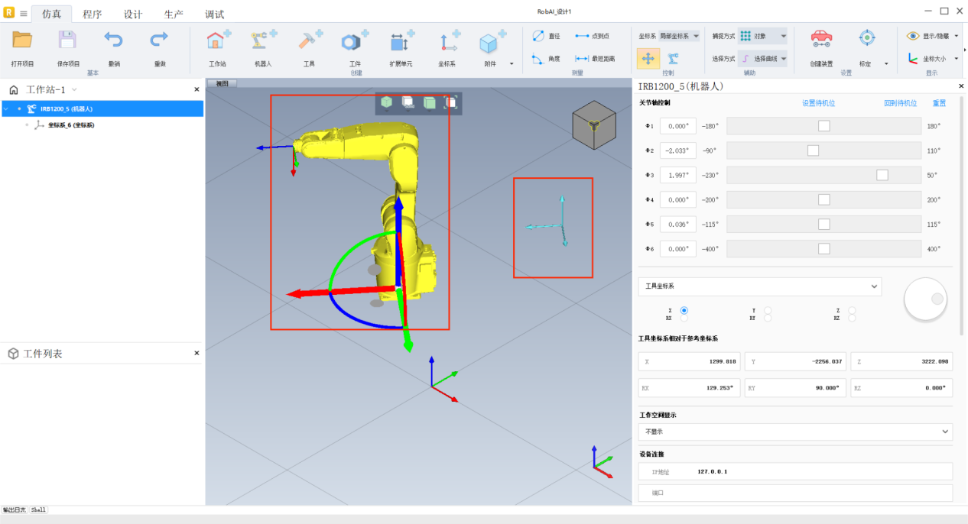Image resolution: width=968 pixels, height=524 pixels.
Task: Click the 打开项目 (Open Project) folder icon
Action: coord(22,40)
